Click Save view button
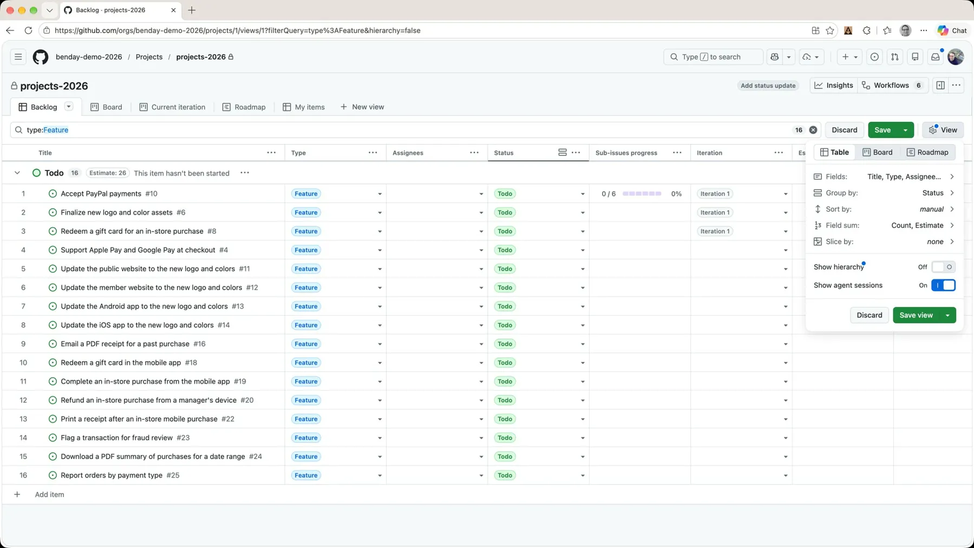This screenshot has height=548, width=974. [x=916, y=315]
